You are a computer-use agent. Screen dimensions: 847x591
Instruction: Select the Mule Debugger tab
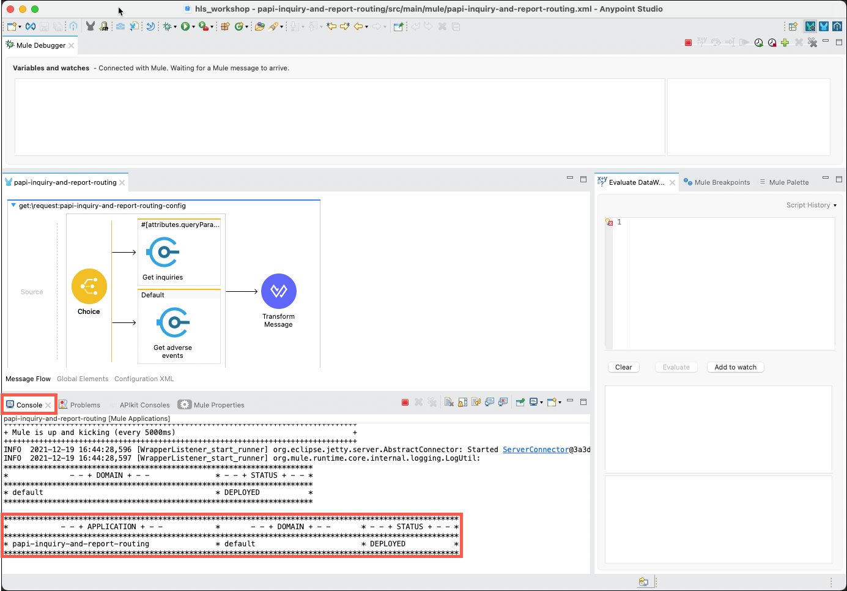(x=40, y=45)
